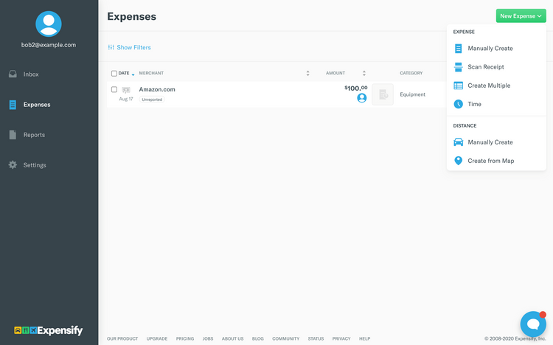Click the bob2@example.com account label
This screenshot has height=345, width=553.
[x=49, y=45]
